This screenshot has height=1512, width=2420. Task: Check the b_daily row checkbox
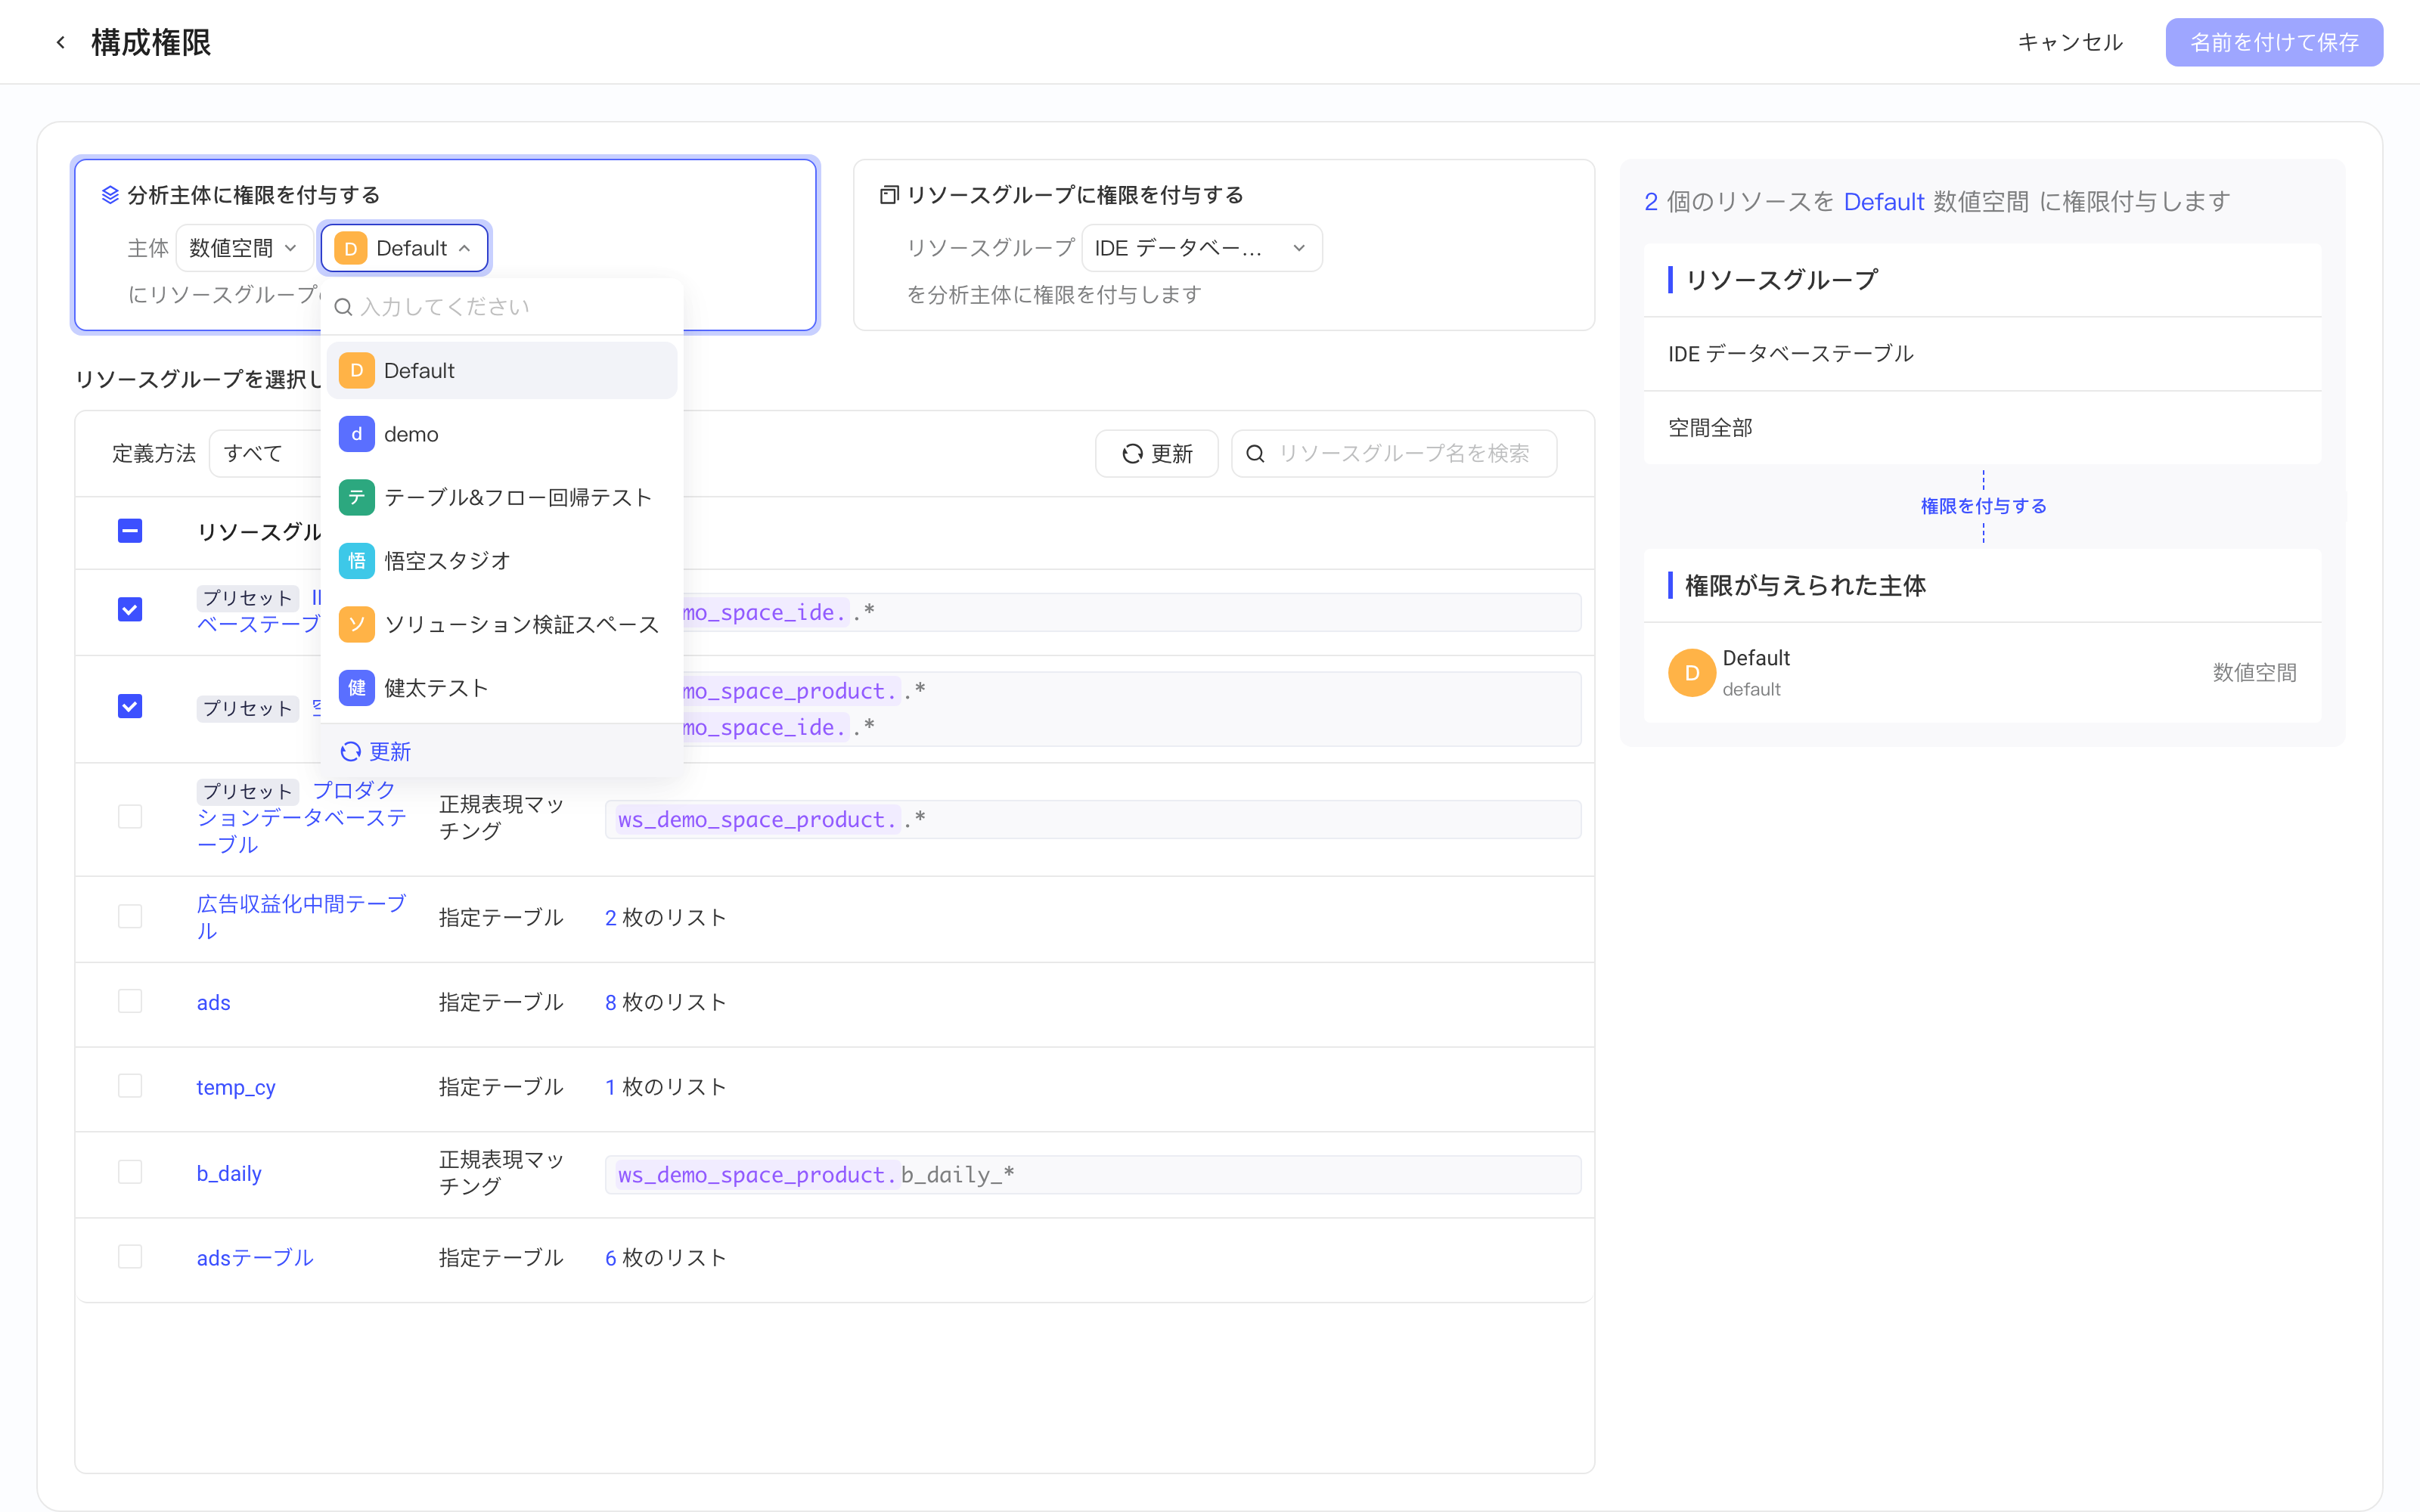coord(130,1172)
